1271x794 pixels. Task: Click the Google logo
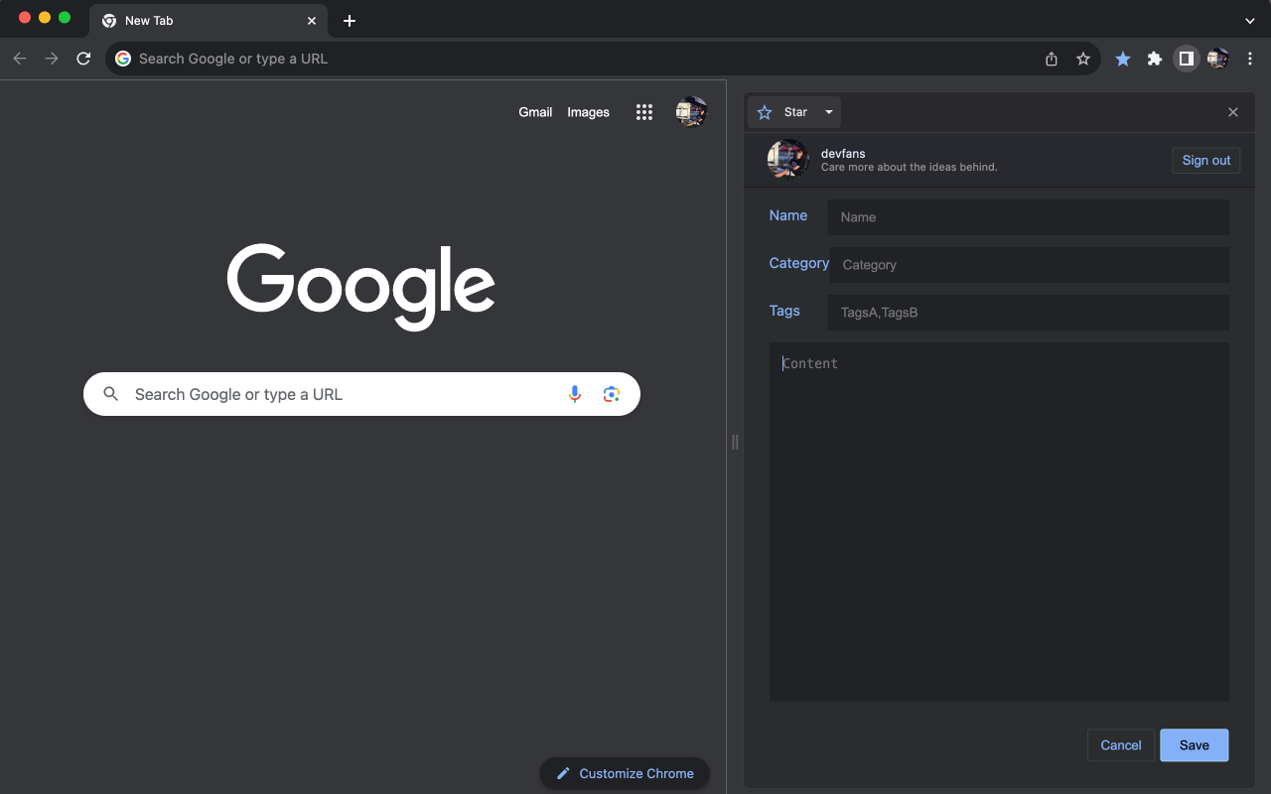[361, 287]
